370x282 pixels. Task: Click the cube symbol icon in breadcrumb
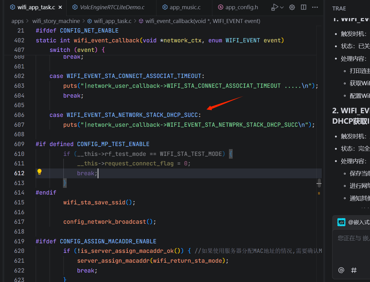[141, 21]
